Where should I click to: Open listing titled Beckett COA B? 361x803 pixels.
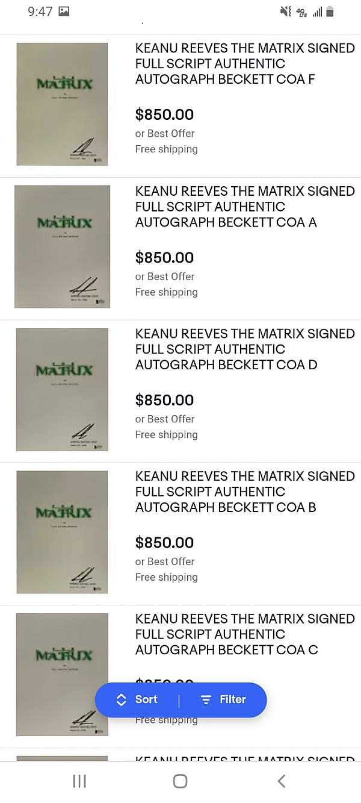244,492
